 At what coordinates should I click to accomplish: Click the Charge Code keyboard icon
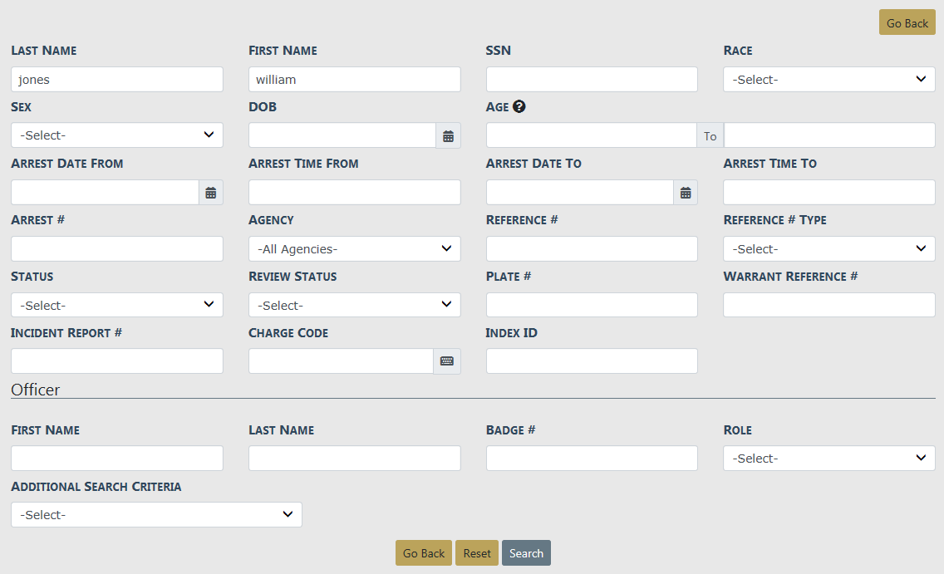coord(446,361)
